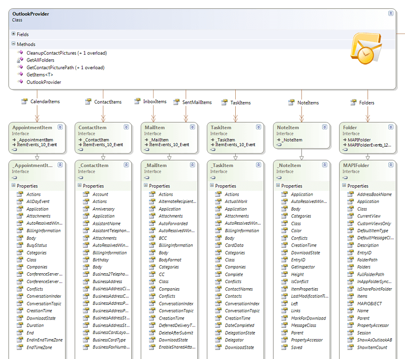The image size is (405, 359).
Task: Select the _NoteItem inherited interface text in NoteItem
Action: [x=292, y=140]
